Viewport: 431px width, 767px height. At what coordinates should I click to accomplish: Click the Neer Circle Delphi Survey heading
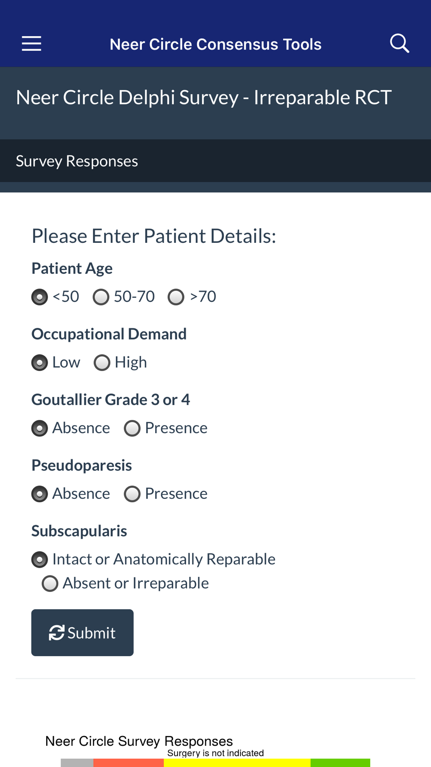[x=203, y=97]
